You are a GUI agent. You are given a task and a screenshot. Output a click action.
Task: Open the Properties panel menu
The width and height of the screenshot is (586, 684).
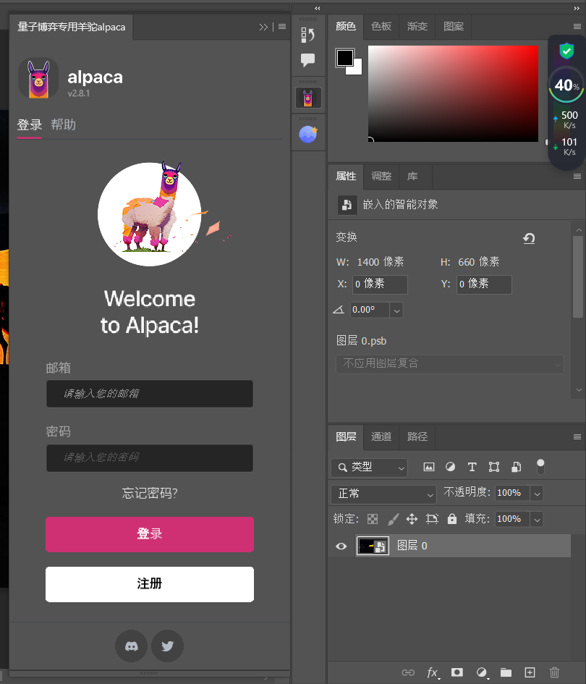577,176
